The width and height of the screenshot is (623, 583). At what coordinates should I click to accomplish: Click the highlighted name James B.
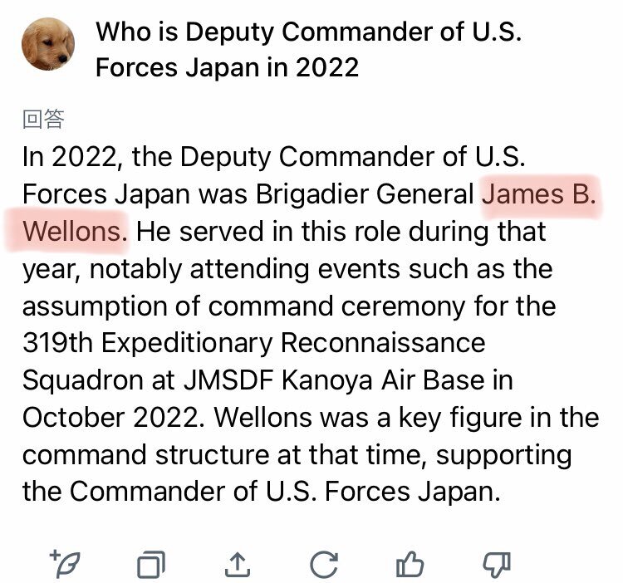point(539,194)
